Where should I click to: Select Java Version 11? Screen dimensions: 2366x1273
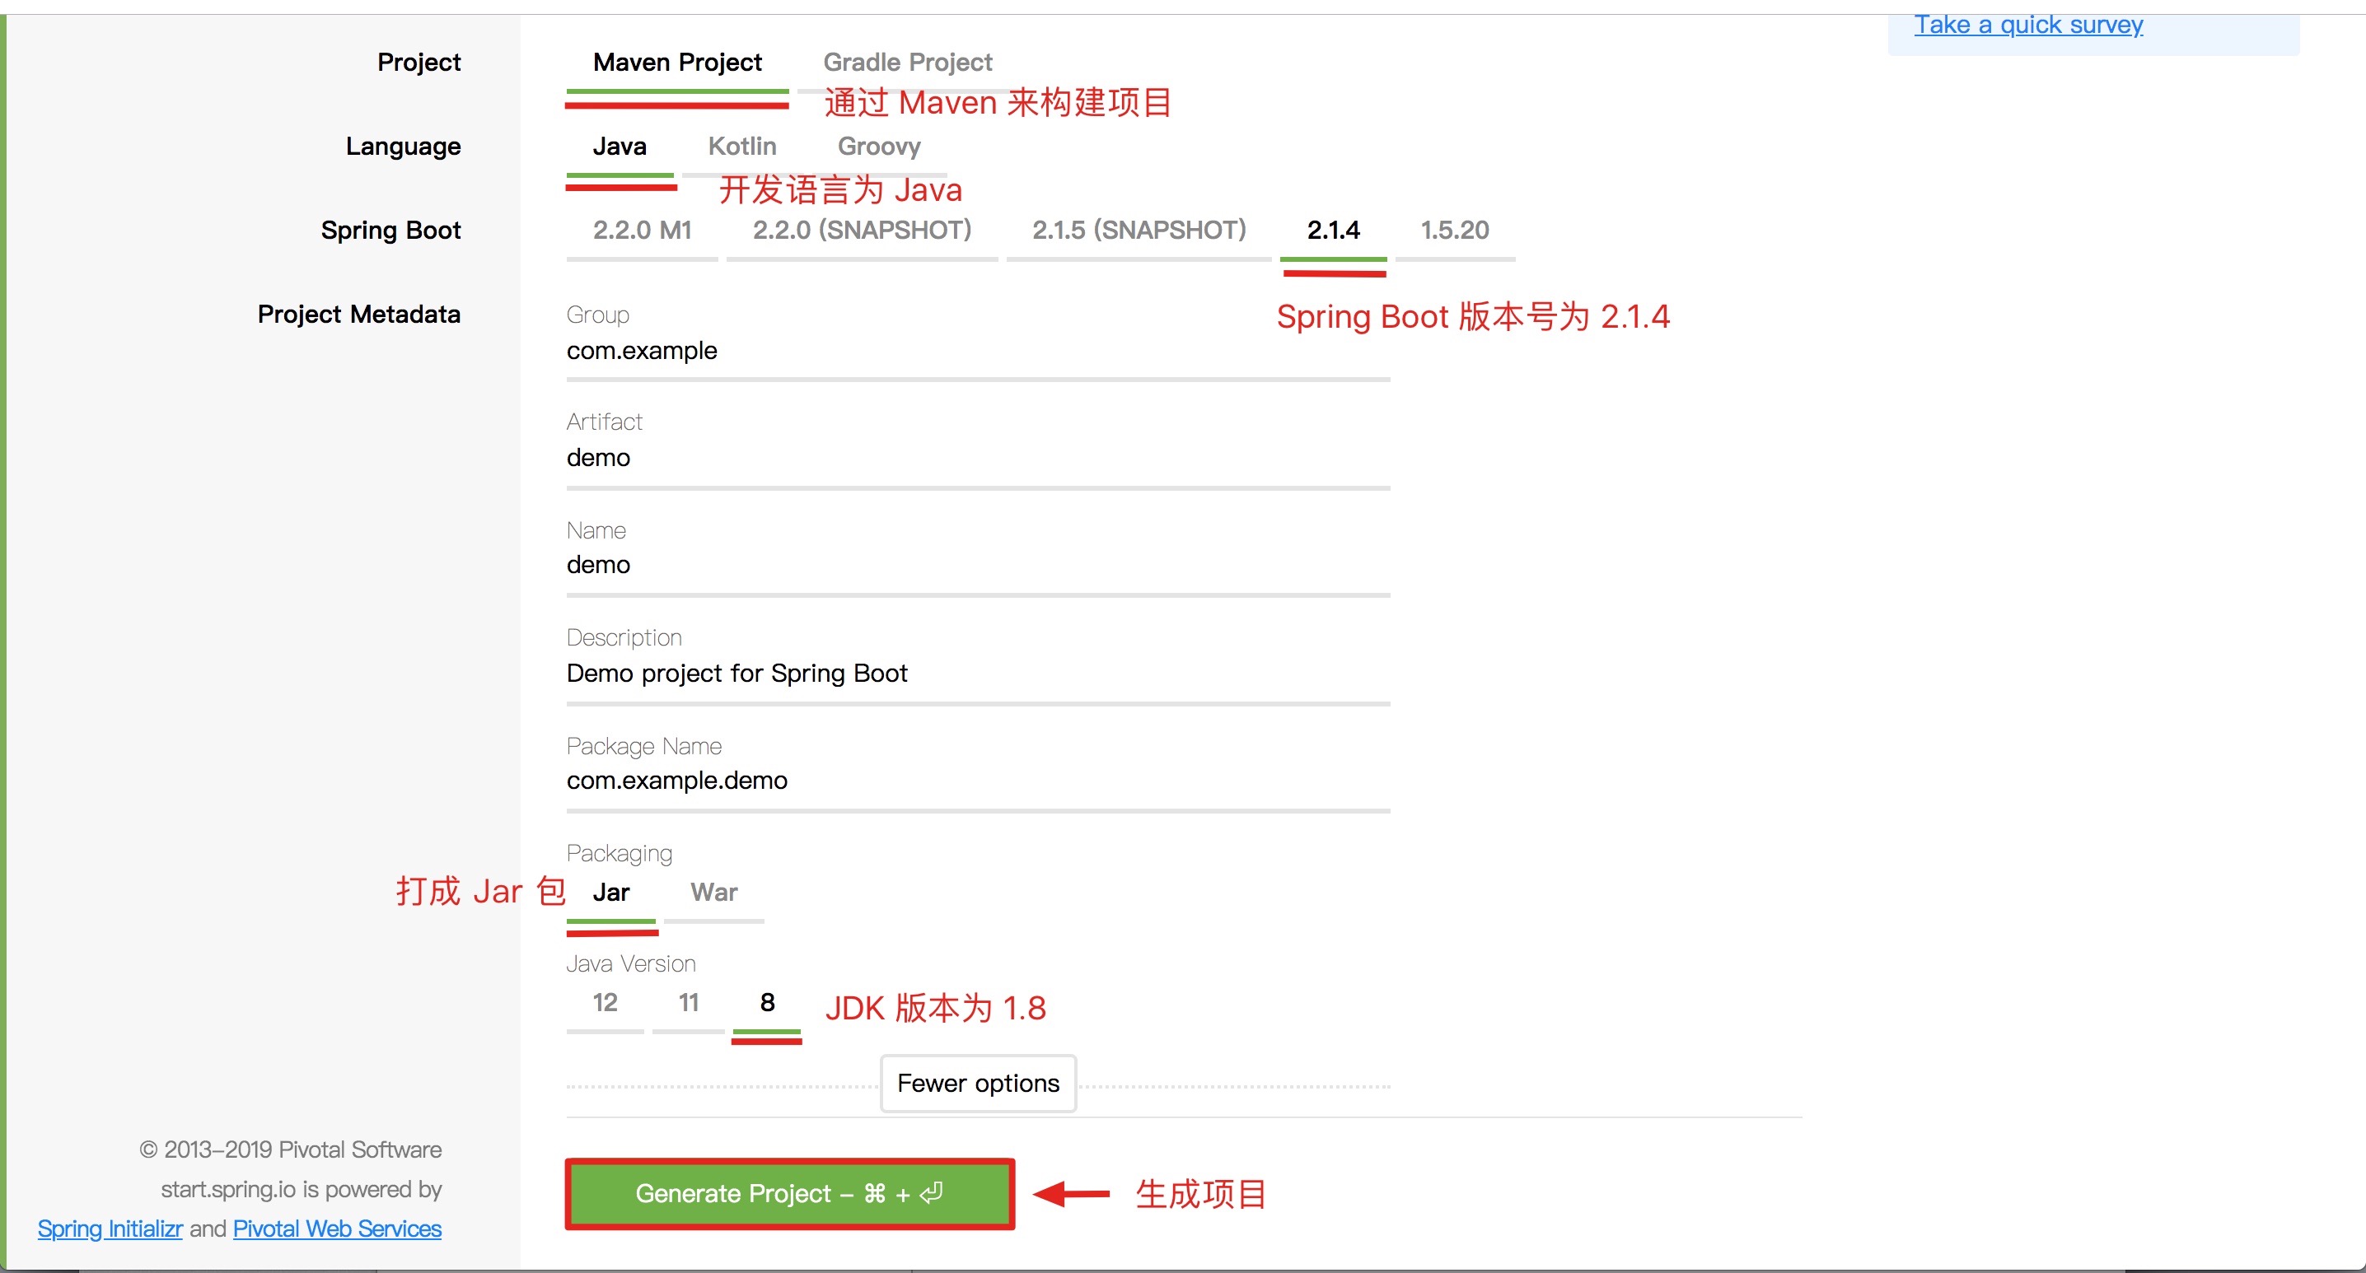(x=688, y=1003)
